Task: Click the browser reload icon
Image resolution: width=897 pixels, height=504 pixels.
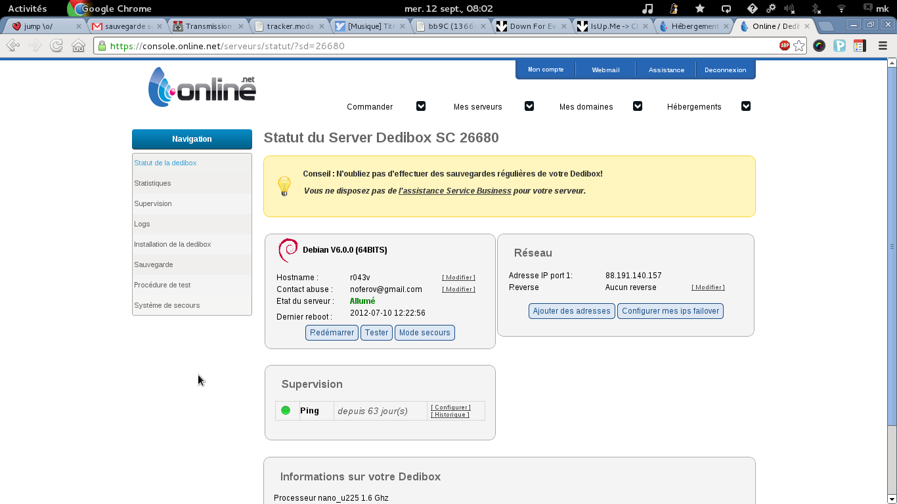Action: pyautogui.click(x=56, y=46)
